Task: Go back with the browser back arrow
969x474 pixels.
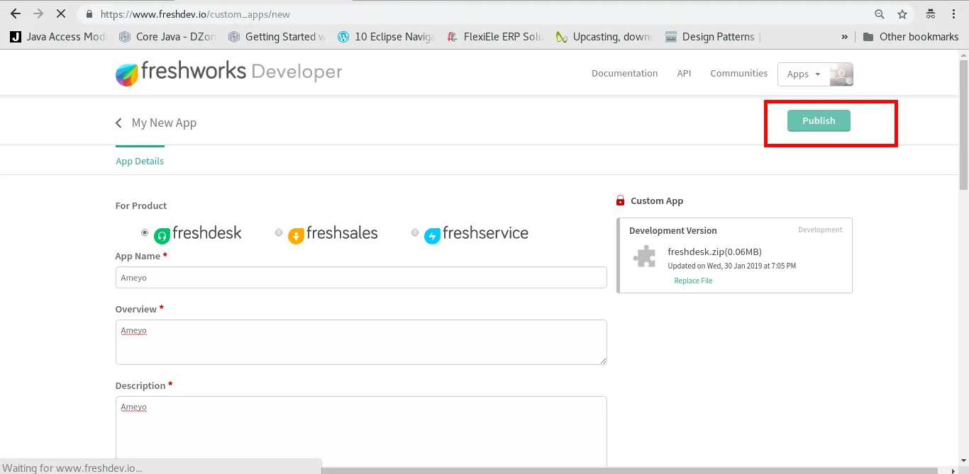Action: (x=15, y=14)
